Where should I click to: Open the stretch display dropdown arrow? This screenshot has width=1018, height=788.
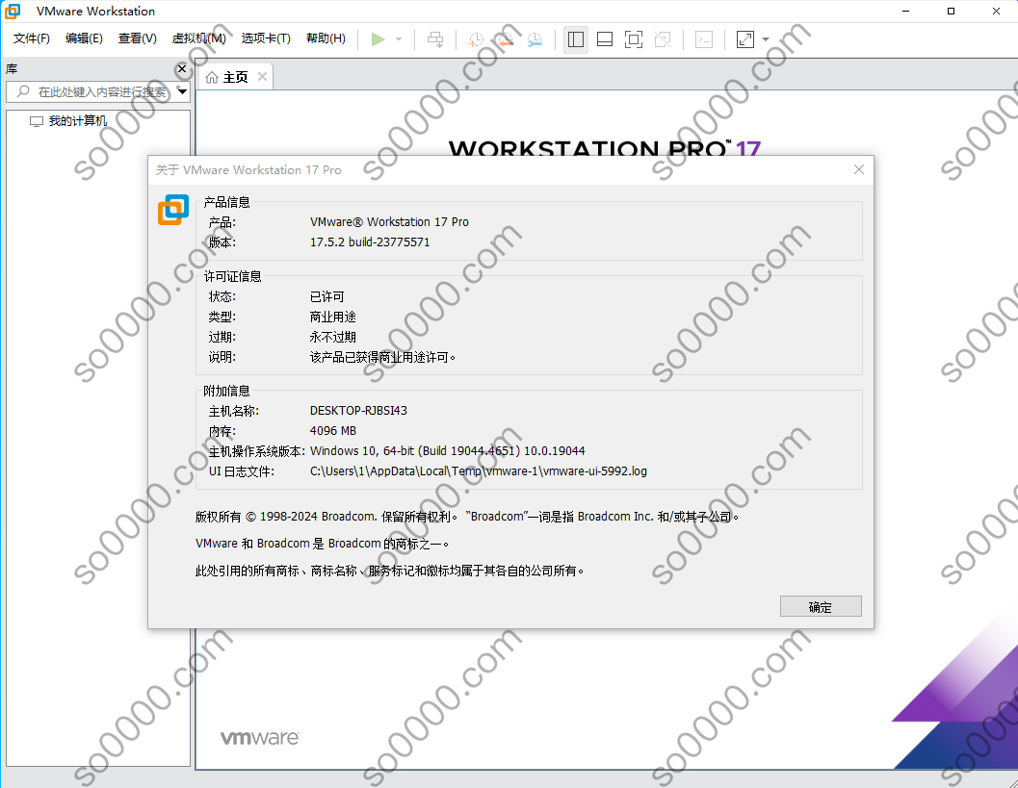click(x=766, y=39)
